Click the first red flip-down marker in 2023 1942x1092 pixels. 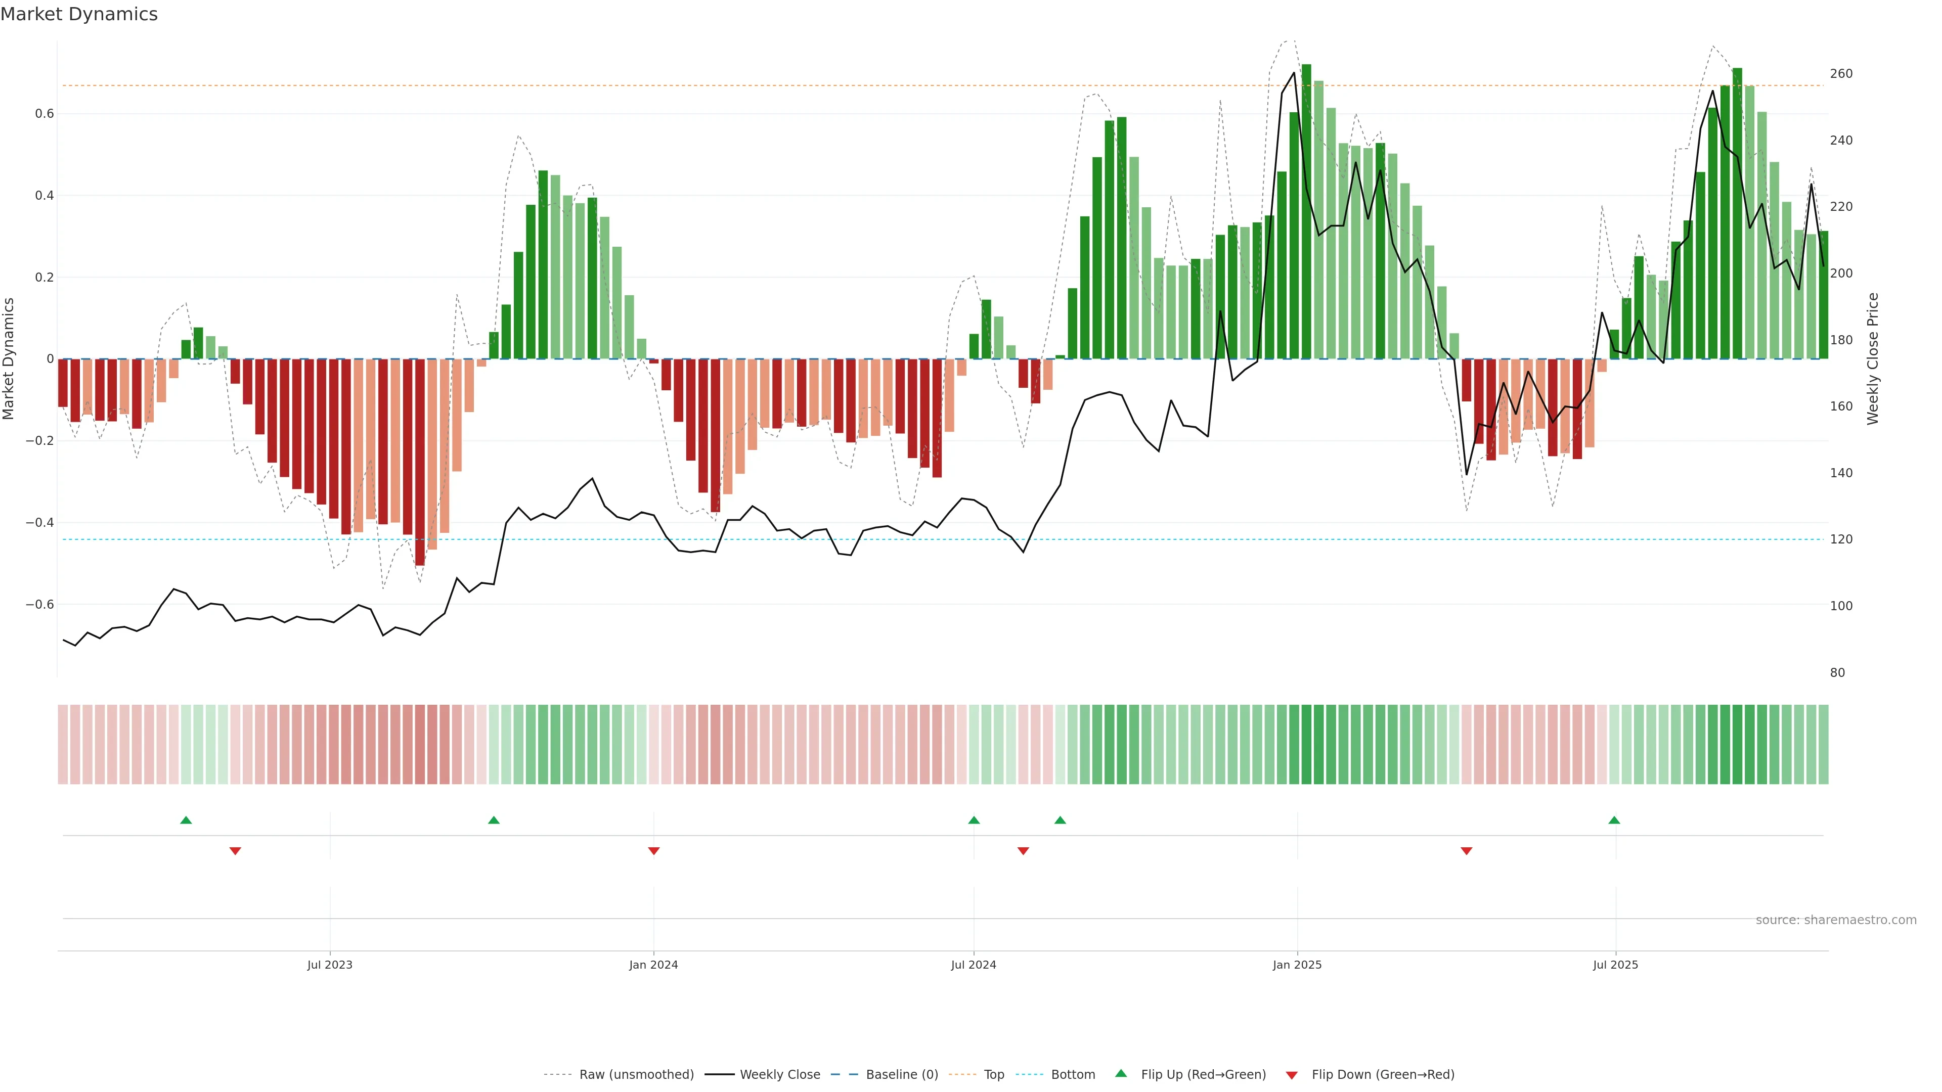235,851
